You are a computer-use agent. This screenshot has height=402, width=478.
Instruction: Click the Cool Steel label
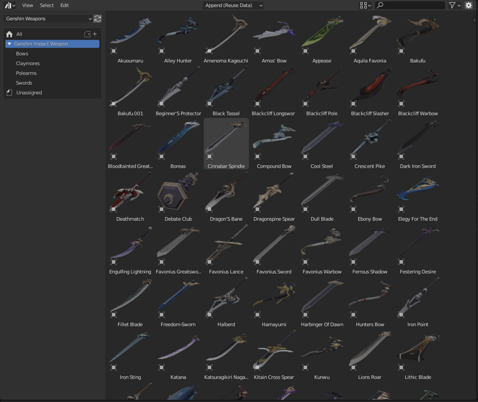click(322, 166)
